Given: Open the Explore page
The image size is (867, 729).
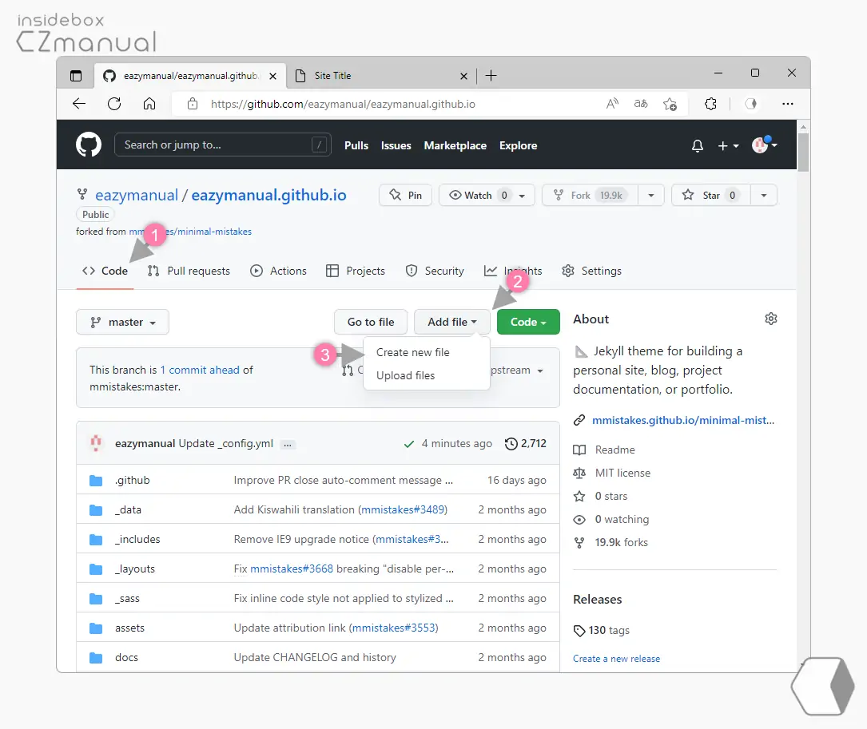Looking at the screenshot, I should pyautogui.click(x=518, y=145).
